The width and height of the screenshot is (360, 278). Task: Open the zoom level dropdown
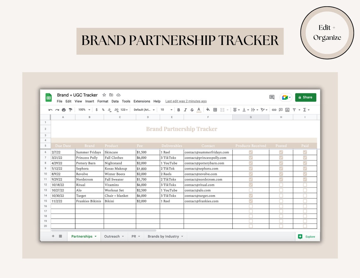[83, 109]
